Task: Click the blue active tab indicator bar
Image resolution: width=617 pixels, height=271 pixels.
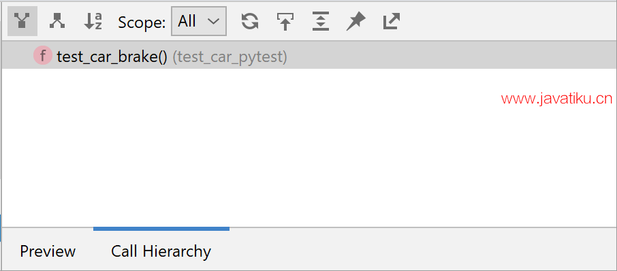Action: tap(161, 229)
